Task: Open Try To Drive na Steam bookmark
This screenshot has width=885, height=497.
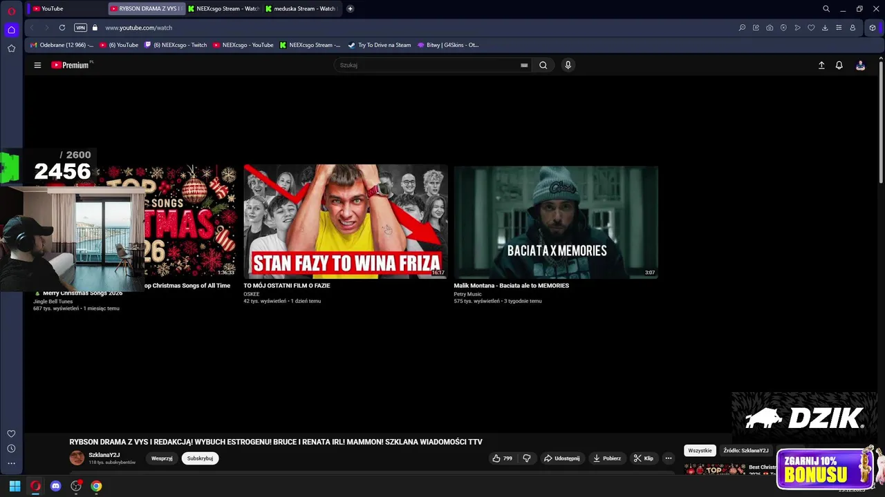Action: point(380,45)
